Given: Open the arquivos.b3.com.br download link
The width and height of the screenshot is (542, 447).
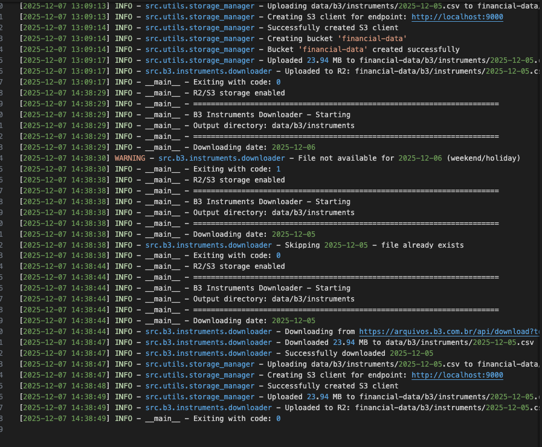Looking at the screenshot, I should point(448,332).
